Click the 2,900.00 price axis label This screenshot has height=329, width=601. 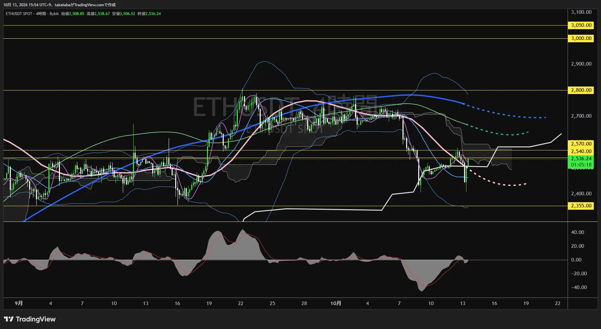tap(581, 64)
